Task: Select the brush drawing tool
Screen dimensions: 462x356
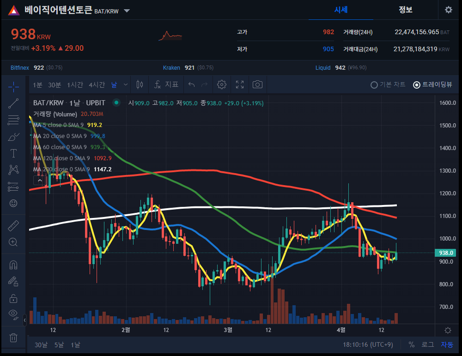Action: coord(13,137)
